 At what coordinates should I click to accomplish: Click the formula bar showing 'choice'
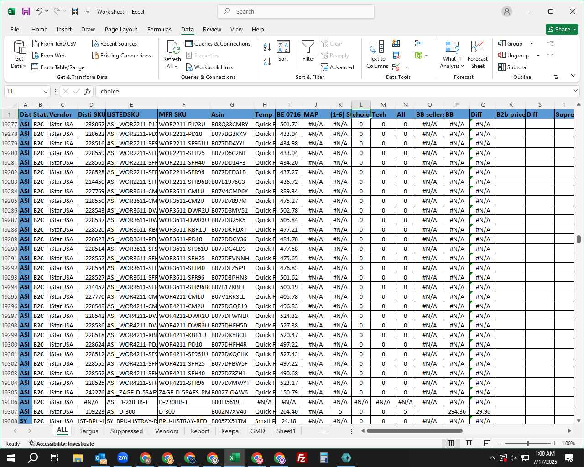332,91
